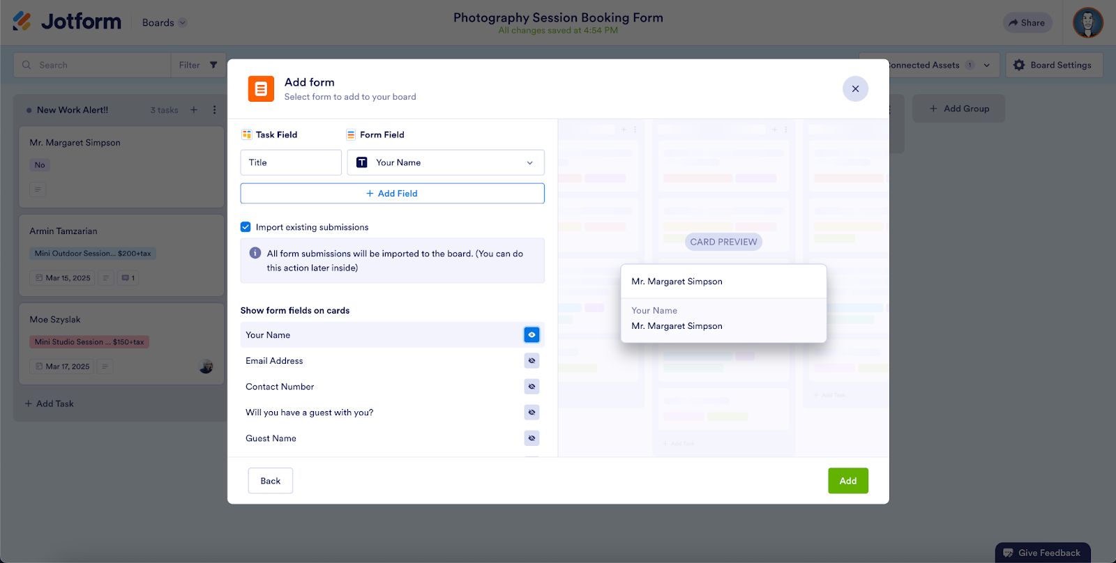Click plus icon in New Work Alert header

[194, 110]
